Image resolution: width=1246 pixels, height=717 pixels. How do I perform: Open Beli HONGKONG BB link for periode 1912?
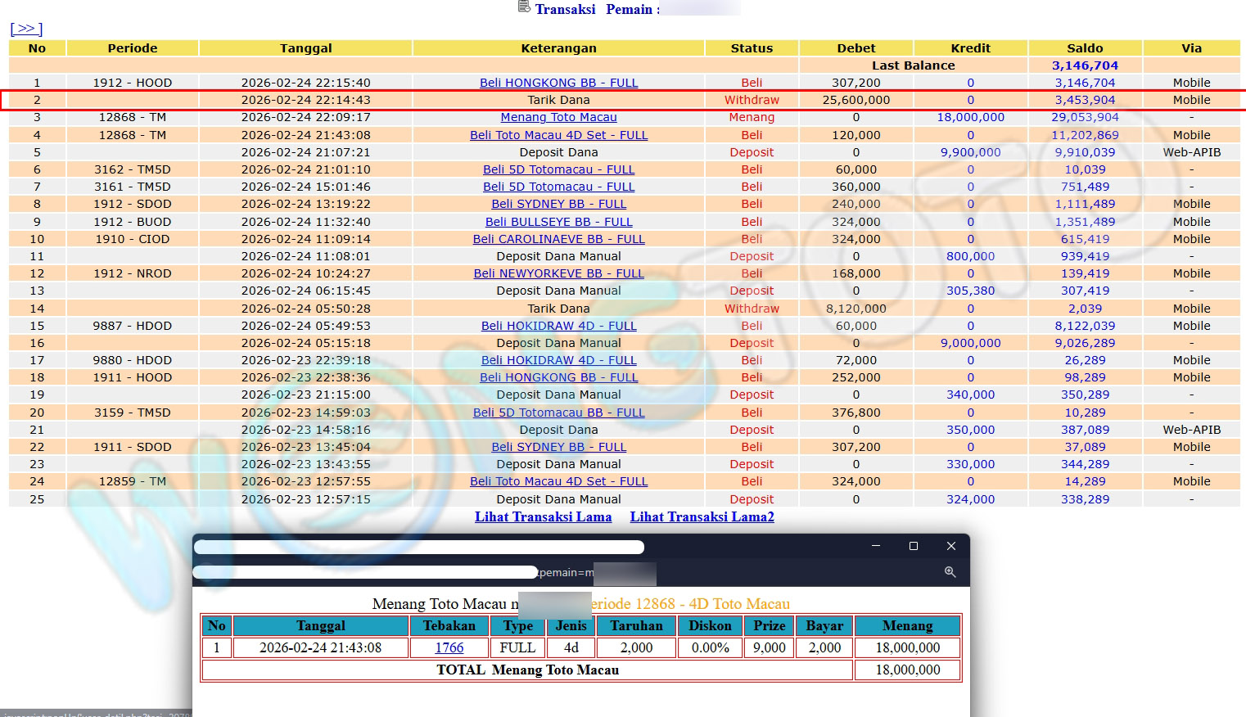tap(558, 83)
